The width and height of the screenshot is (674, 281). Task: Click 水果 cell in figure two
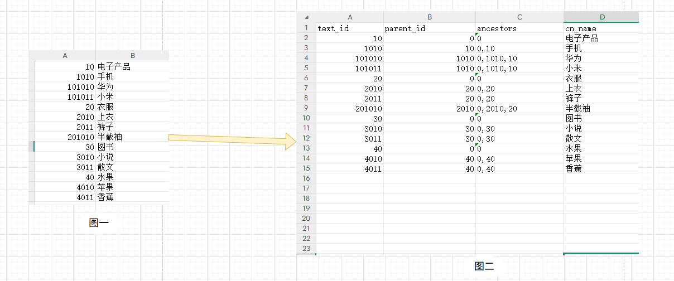click(601, 148)
